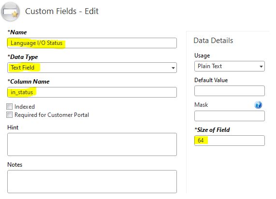The image size is (276, 199).
Task: Click inside the Hint text area
Action: point(92,144)
